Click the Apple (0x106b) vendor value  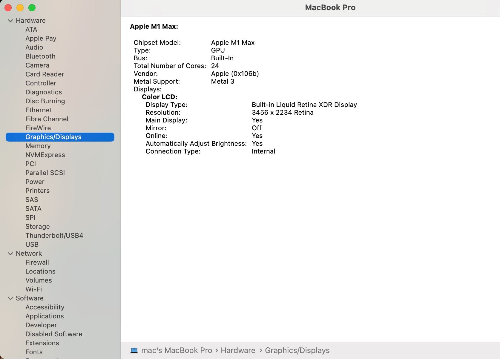[235, 73]
